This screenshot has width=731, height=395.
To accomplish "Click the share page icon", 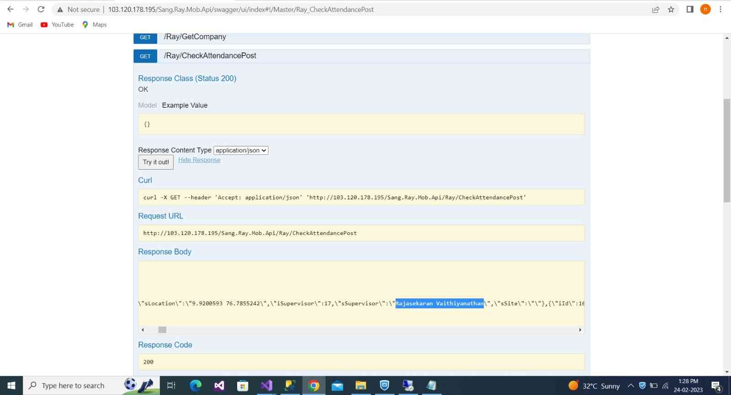I will tap(656, 9).
